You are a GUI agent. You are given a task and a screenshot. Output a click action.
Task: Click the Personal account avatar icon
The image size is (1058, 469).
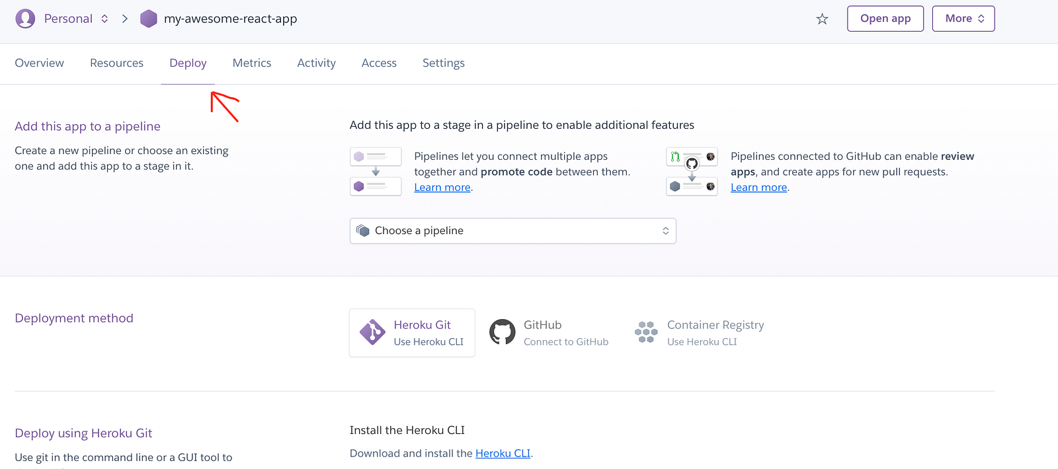[x=25, y=18]
